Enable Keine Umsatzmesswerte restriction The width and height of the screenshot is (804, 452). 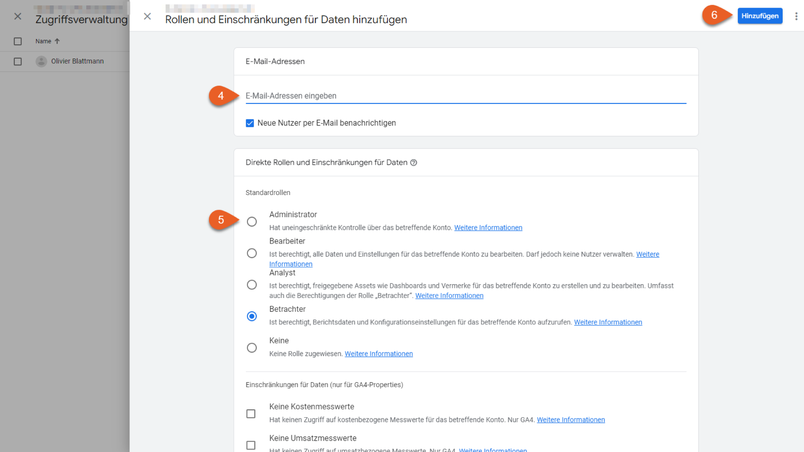click(x=251, y=445)
